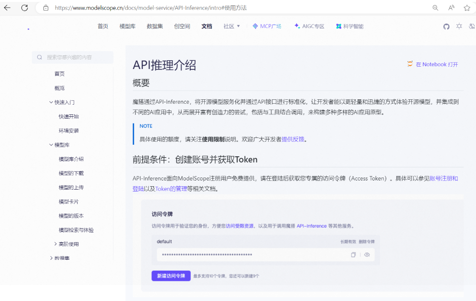The image size is (476, 301).
Task: Select 环境安装 in the sidebar
Action: (69, 131)
